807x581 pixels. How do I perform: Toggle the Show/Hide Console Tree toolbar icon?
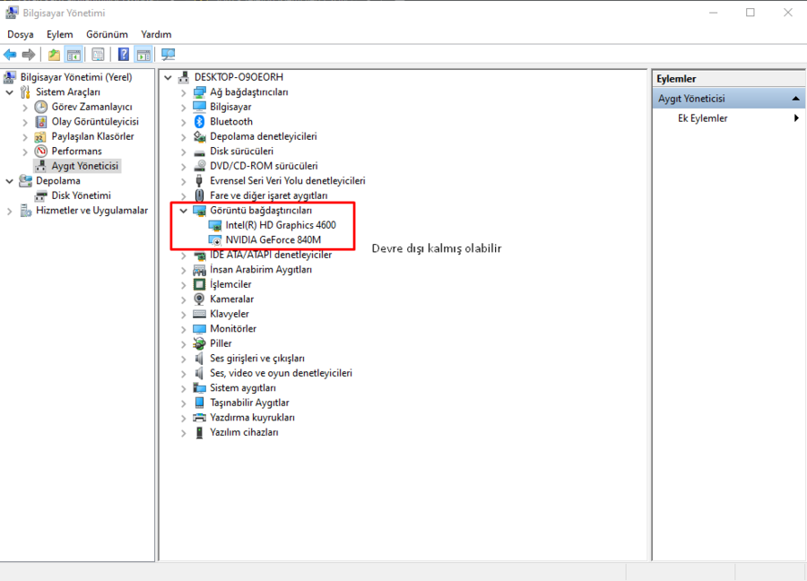click(x=74, y=55)
